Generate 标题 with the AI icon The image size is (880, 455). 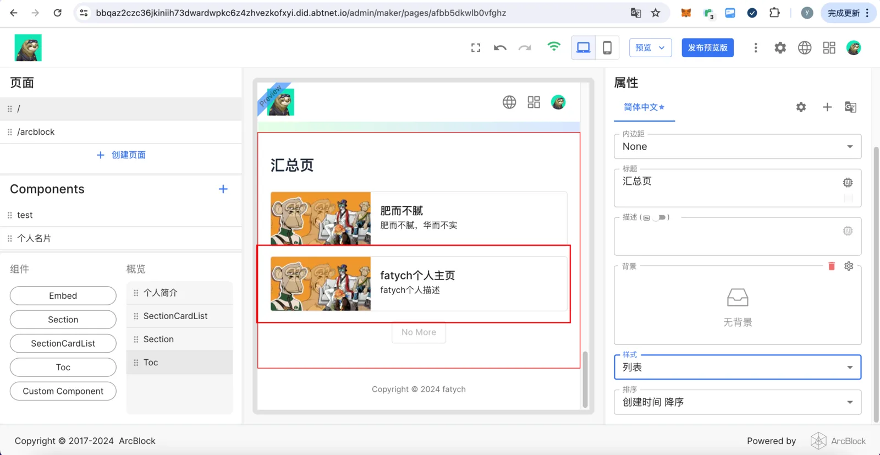point(848,182)
